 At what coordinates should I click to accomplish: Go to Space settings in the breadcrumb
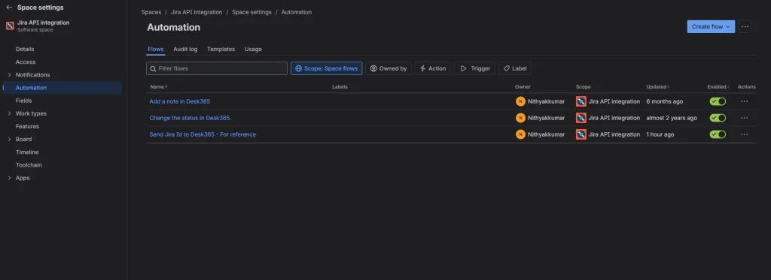click(251, 12)
